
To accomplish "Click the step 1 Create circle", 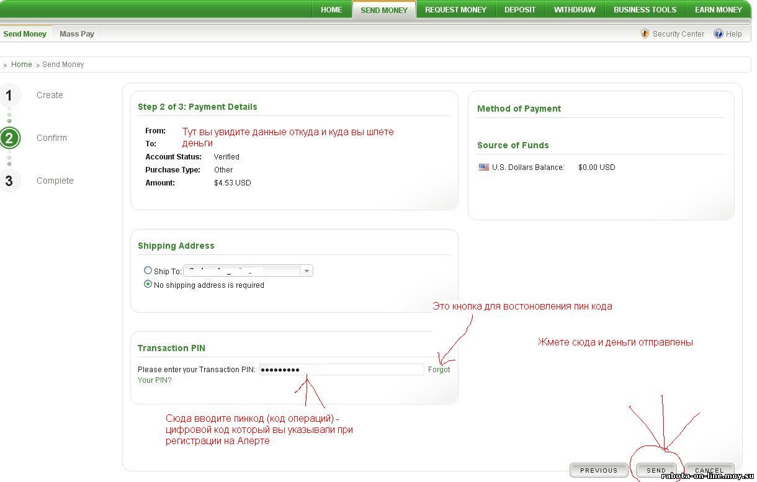I will (x=9, y=96).
